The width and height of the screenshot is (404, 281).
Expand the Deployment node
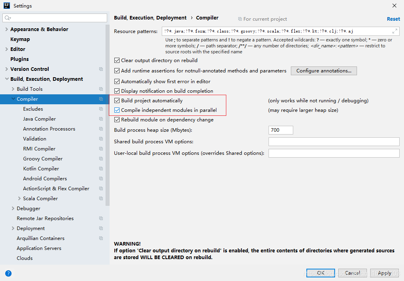(13, 228)
